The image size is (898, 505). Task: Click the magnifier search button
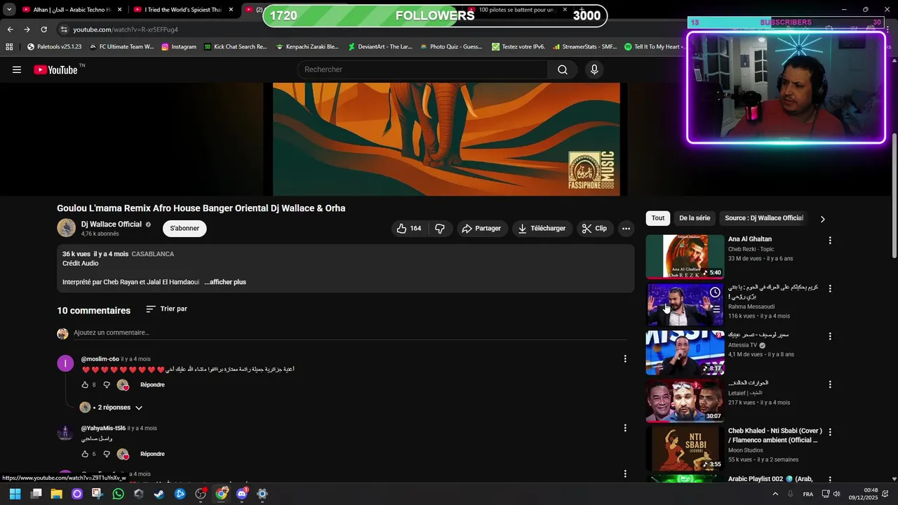coord(563,69)
